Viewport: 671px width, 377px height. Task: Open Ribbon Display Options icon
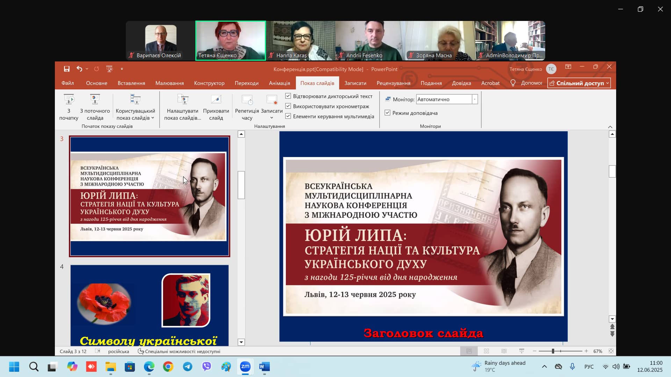click(568, 67)
